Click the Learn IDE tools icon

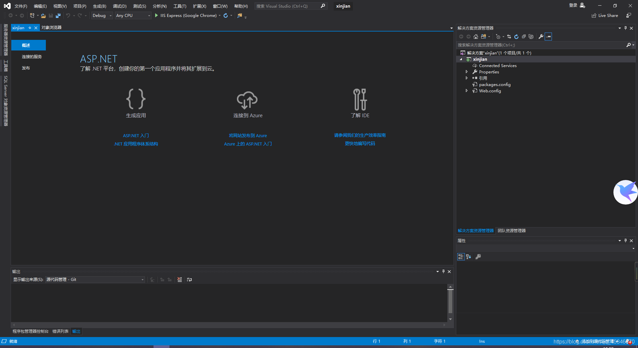tap(360, 99)
